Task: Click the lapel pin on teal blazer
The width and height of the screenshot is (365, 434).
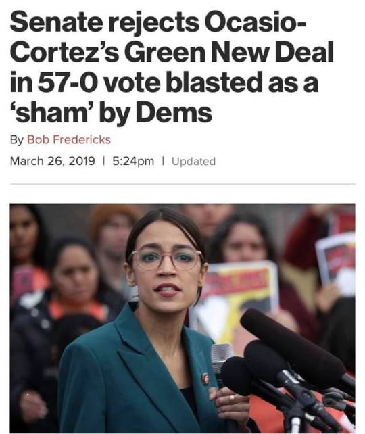Action: (x=205, y=379)
